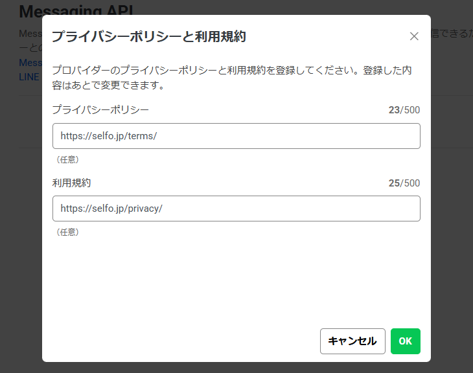Viewport: 473px width, 373px height.
Task: Click the プライバシーポリシー field label
Action: pyautogui.click(x=100, y=109)
